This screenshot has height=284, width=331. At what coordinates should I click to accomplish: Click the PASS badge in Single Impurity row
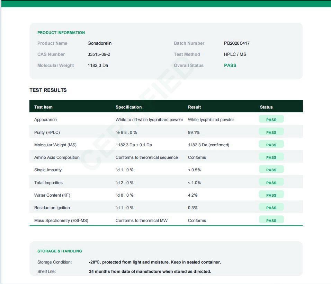click(271, 170)
